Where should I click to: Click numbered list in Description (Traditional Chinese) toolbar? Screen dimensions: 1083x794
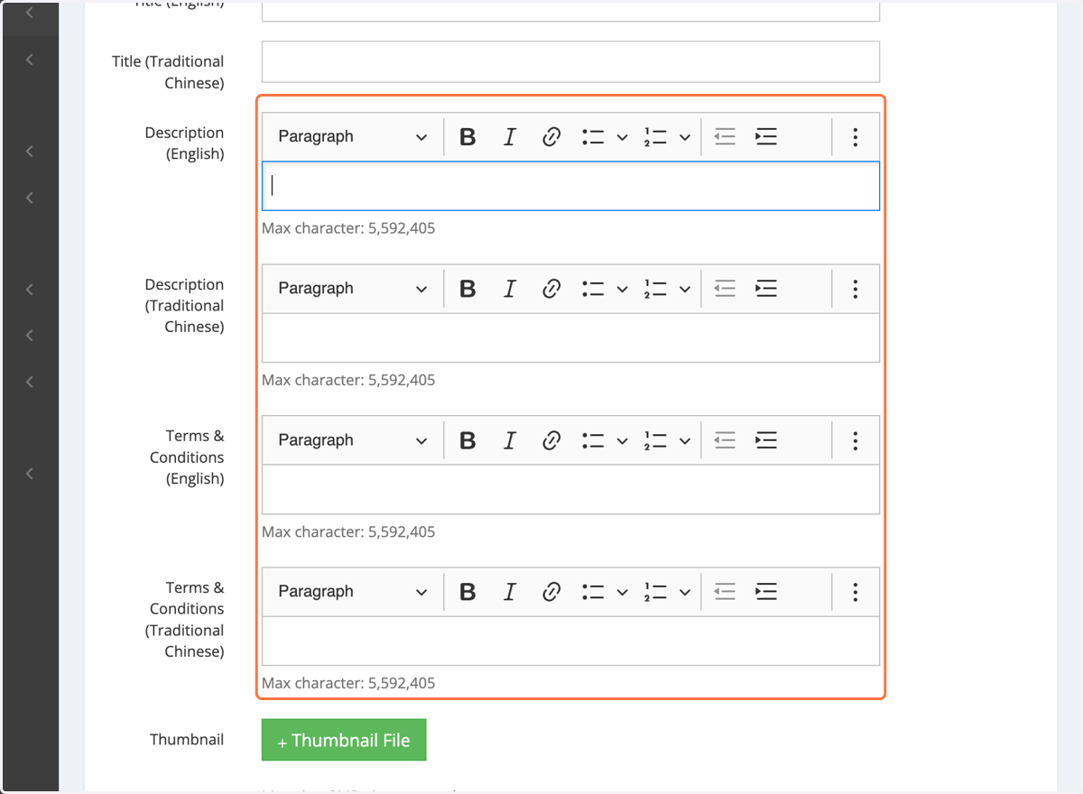656,289
